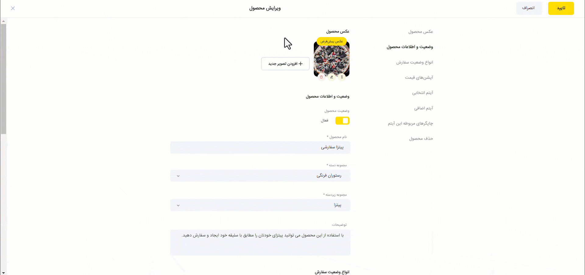Cancel editing with the انصراف button
Viewport: 585px width, 275px height.
point(529,8)
